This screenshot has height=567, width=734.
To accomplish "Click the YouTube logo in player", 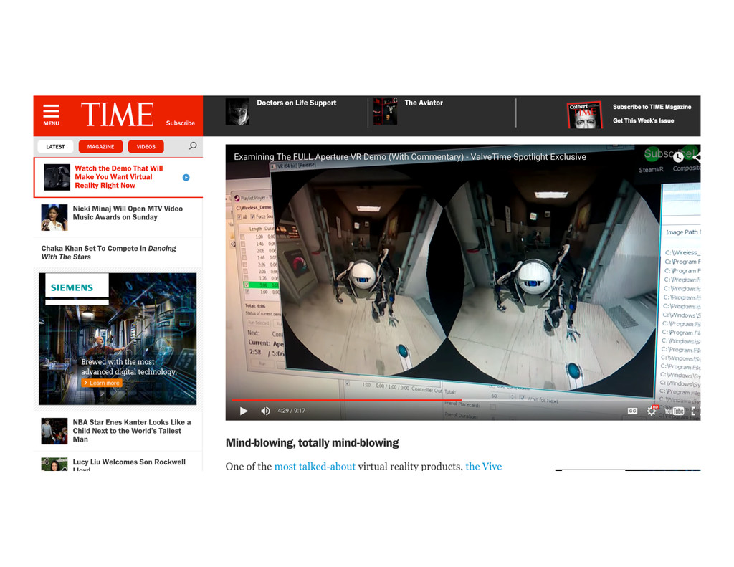I will (674, 411).
